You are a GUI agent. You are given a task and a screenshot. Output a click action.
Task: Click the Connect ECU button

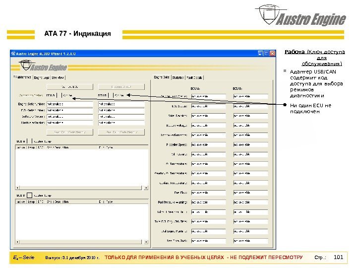coord(70,87)
